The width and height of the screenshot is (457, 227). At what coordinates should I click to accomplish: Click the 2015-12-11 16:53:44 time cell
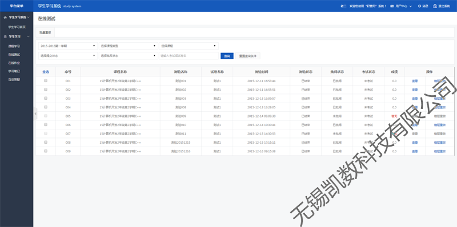261,81
